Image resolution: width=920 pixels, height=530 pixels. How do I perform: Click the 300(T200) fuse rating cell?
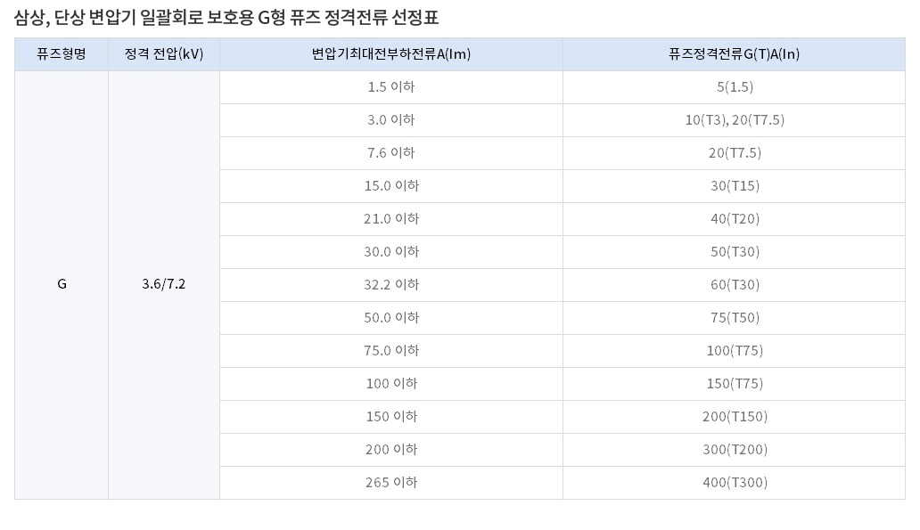pyautogui.click(x=735, y=449)
